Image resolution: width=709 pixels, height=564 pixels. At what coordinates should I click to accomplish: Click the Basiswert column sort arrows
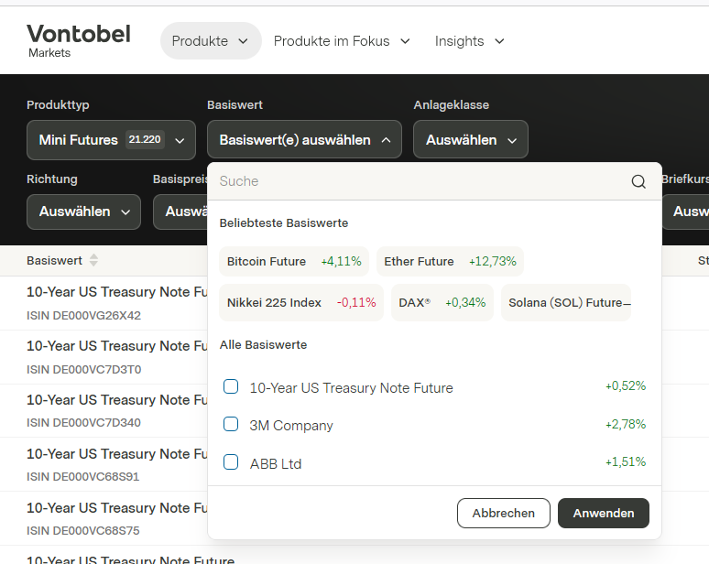tap(93, 261)
